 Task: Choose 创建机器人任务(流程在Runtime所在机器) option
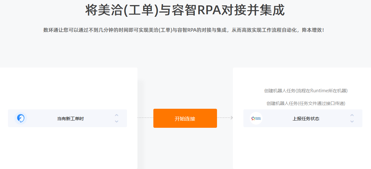[x=306, y=91]
